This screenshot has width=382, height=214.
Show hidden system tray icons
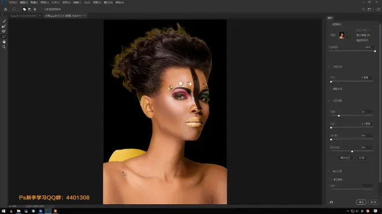tap(348, 211)
